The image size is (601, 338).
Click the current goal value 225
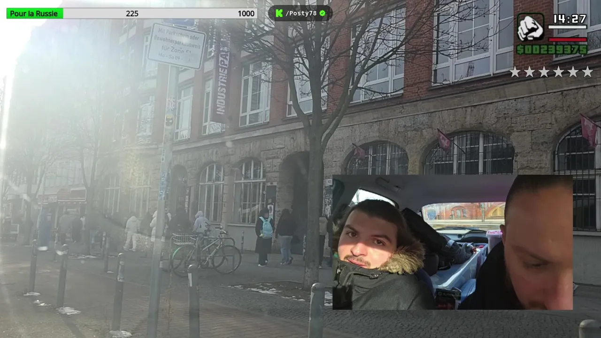pyautogui.click(x=132, y=14)
